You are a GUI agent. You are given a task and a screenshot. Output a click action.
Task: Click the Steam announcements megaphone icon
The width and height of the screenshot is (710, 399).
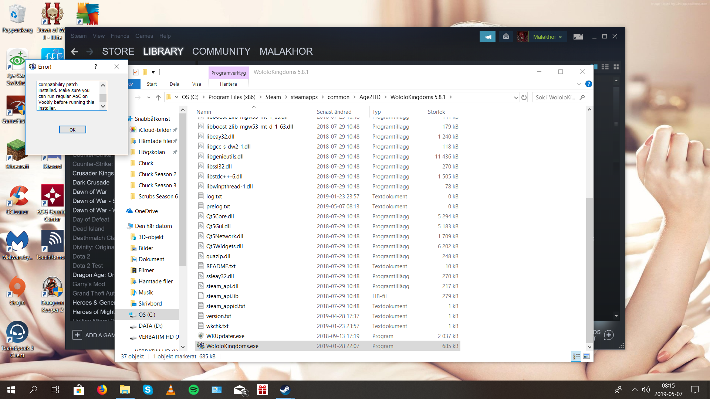point(488,37)
